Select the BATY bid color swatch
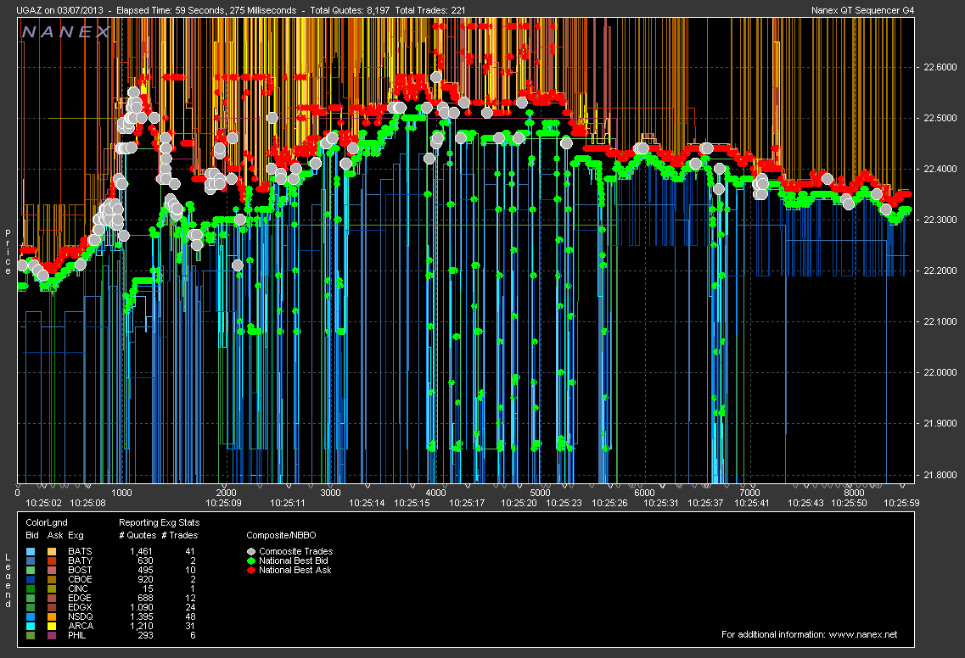Screen dimensions: 965x658 31,560
